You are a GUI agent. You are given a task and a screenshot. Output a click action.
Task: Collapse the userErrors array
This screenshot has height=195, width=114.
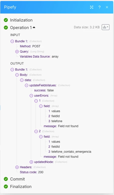[31, 96]
